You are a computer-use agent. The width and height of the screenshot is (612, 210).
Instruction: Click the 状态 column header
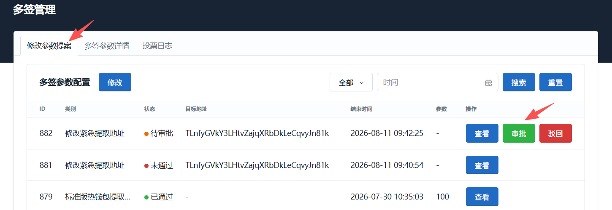point(150,109)
